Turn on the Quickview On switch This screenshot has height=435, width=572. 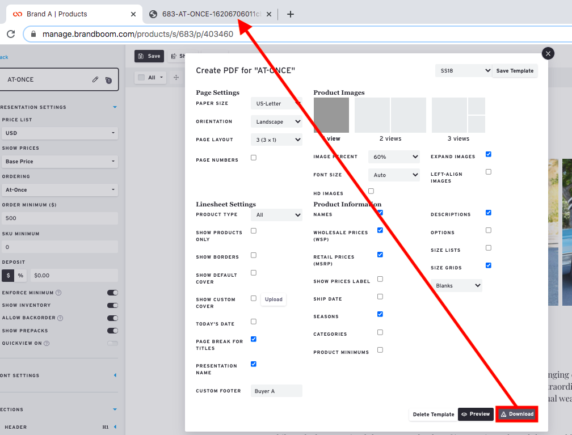112,344
